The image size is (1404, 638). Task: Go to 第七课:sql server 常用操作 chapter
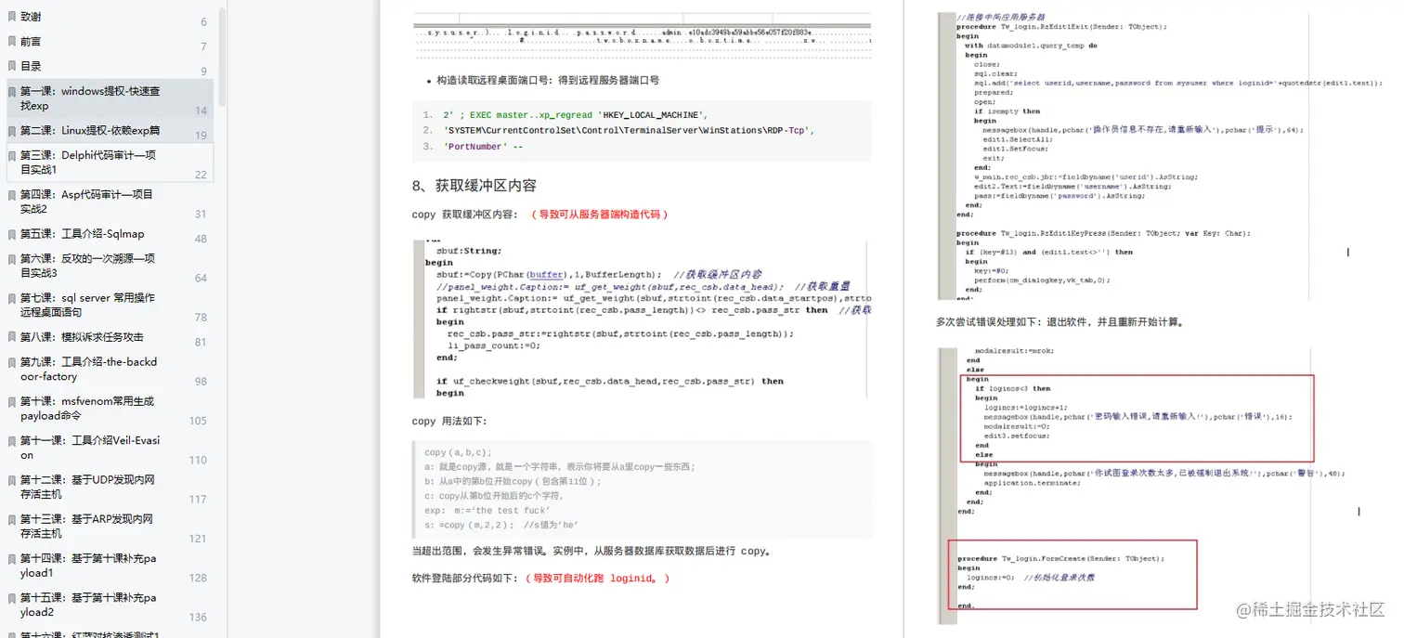110,305
